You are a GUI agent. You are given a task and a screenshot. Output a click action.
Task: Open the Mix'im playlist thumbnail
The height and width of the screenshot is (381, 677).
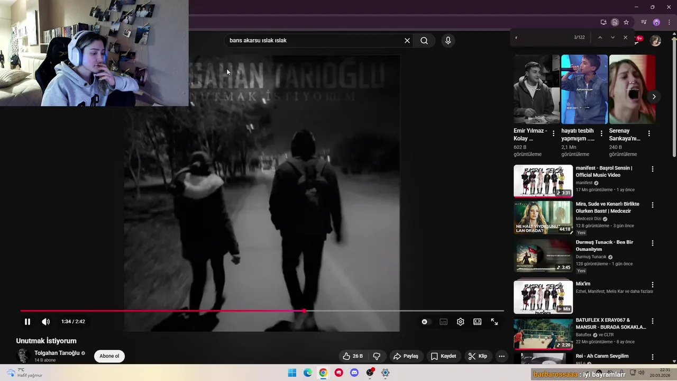543,297
